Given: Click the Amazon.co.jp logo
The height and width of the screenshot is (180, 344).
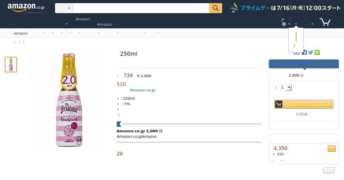Looking at the screenshot, I should click(x=26, y=8).
